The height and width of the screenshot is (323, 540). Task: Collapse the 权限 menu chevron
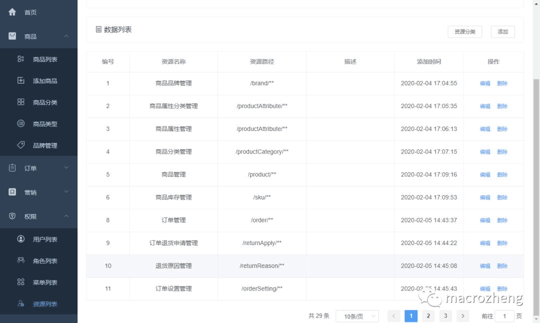coord(66,216)
